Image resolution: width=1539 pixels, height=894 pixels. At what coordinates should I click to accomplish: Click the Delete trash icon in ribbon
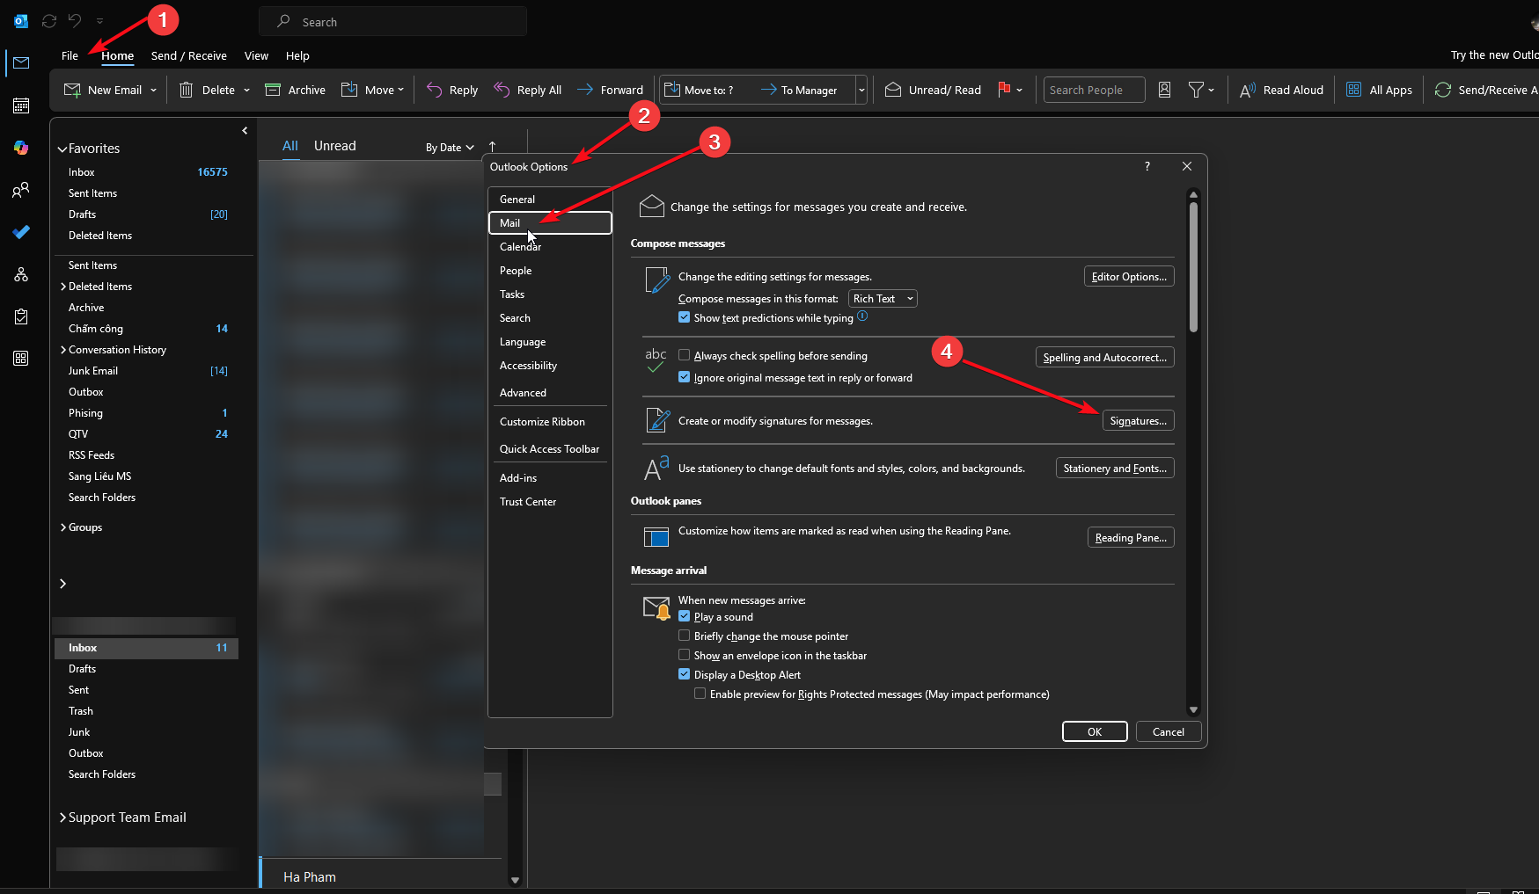coord(186,90)
